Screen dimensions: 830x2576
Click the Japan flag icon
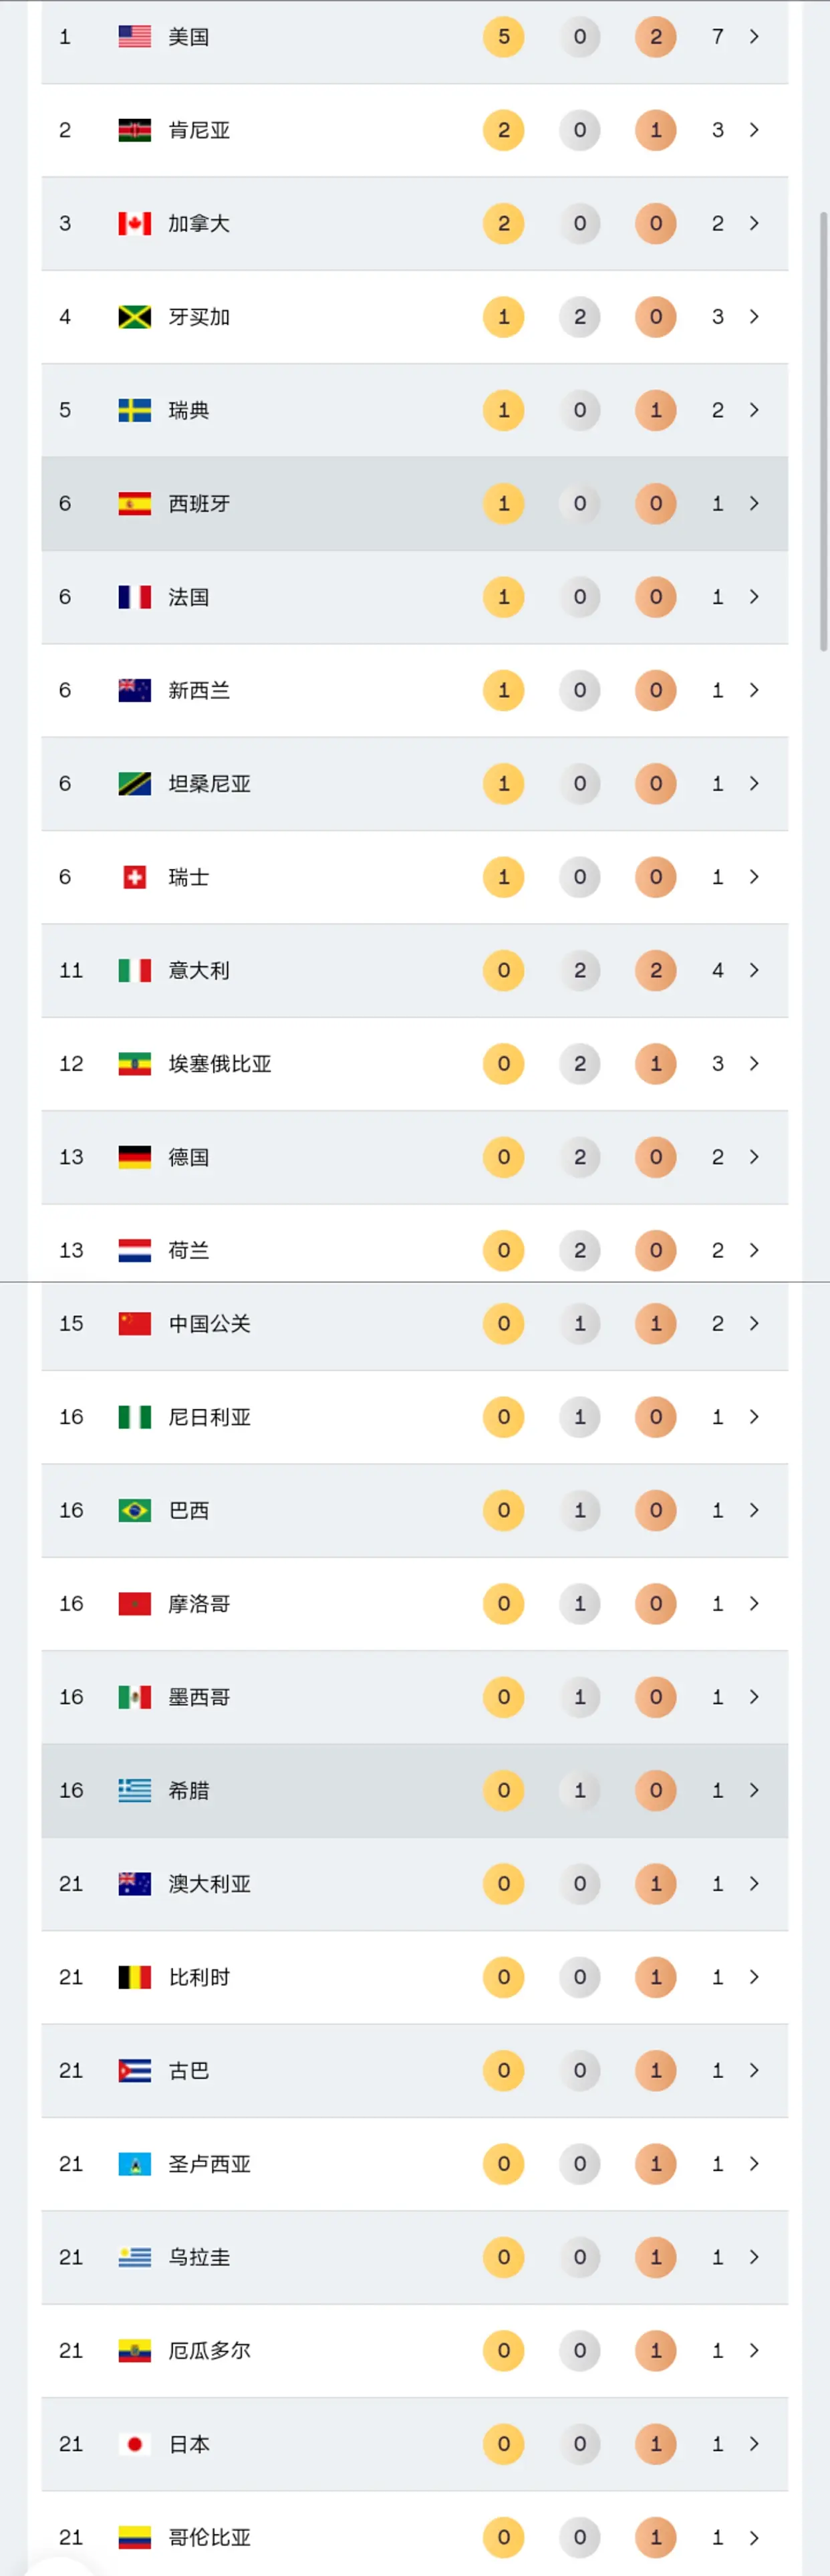tap(134, 2444)
